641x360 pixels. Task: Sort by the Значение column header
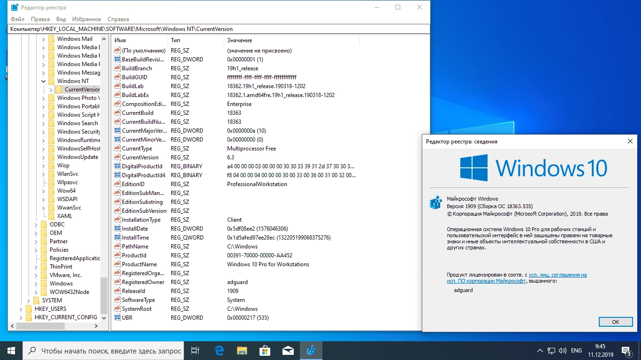[291, 40]
